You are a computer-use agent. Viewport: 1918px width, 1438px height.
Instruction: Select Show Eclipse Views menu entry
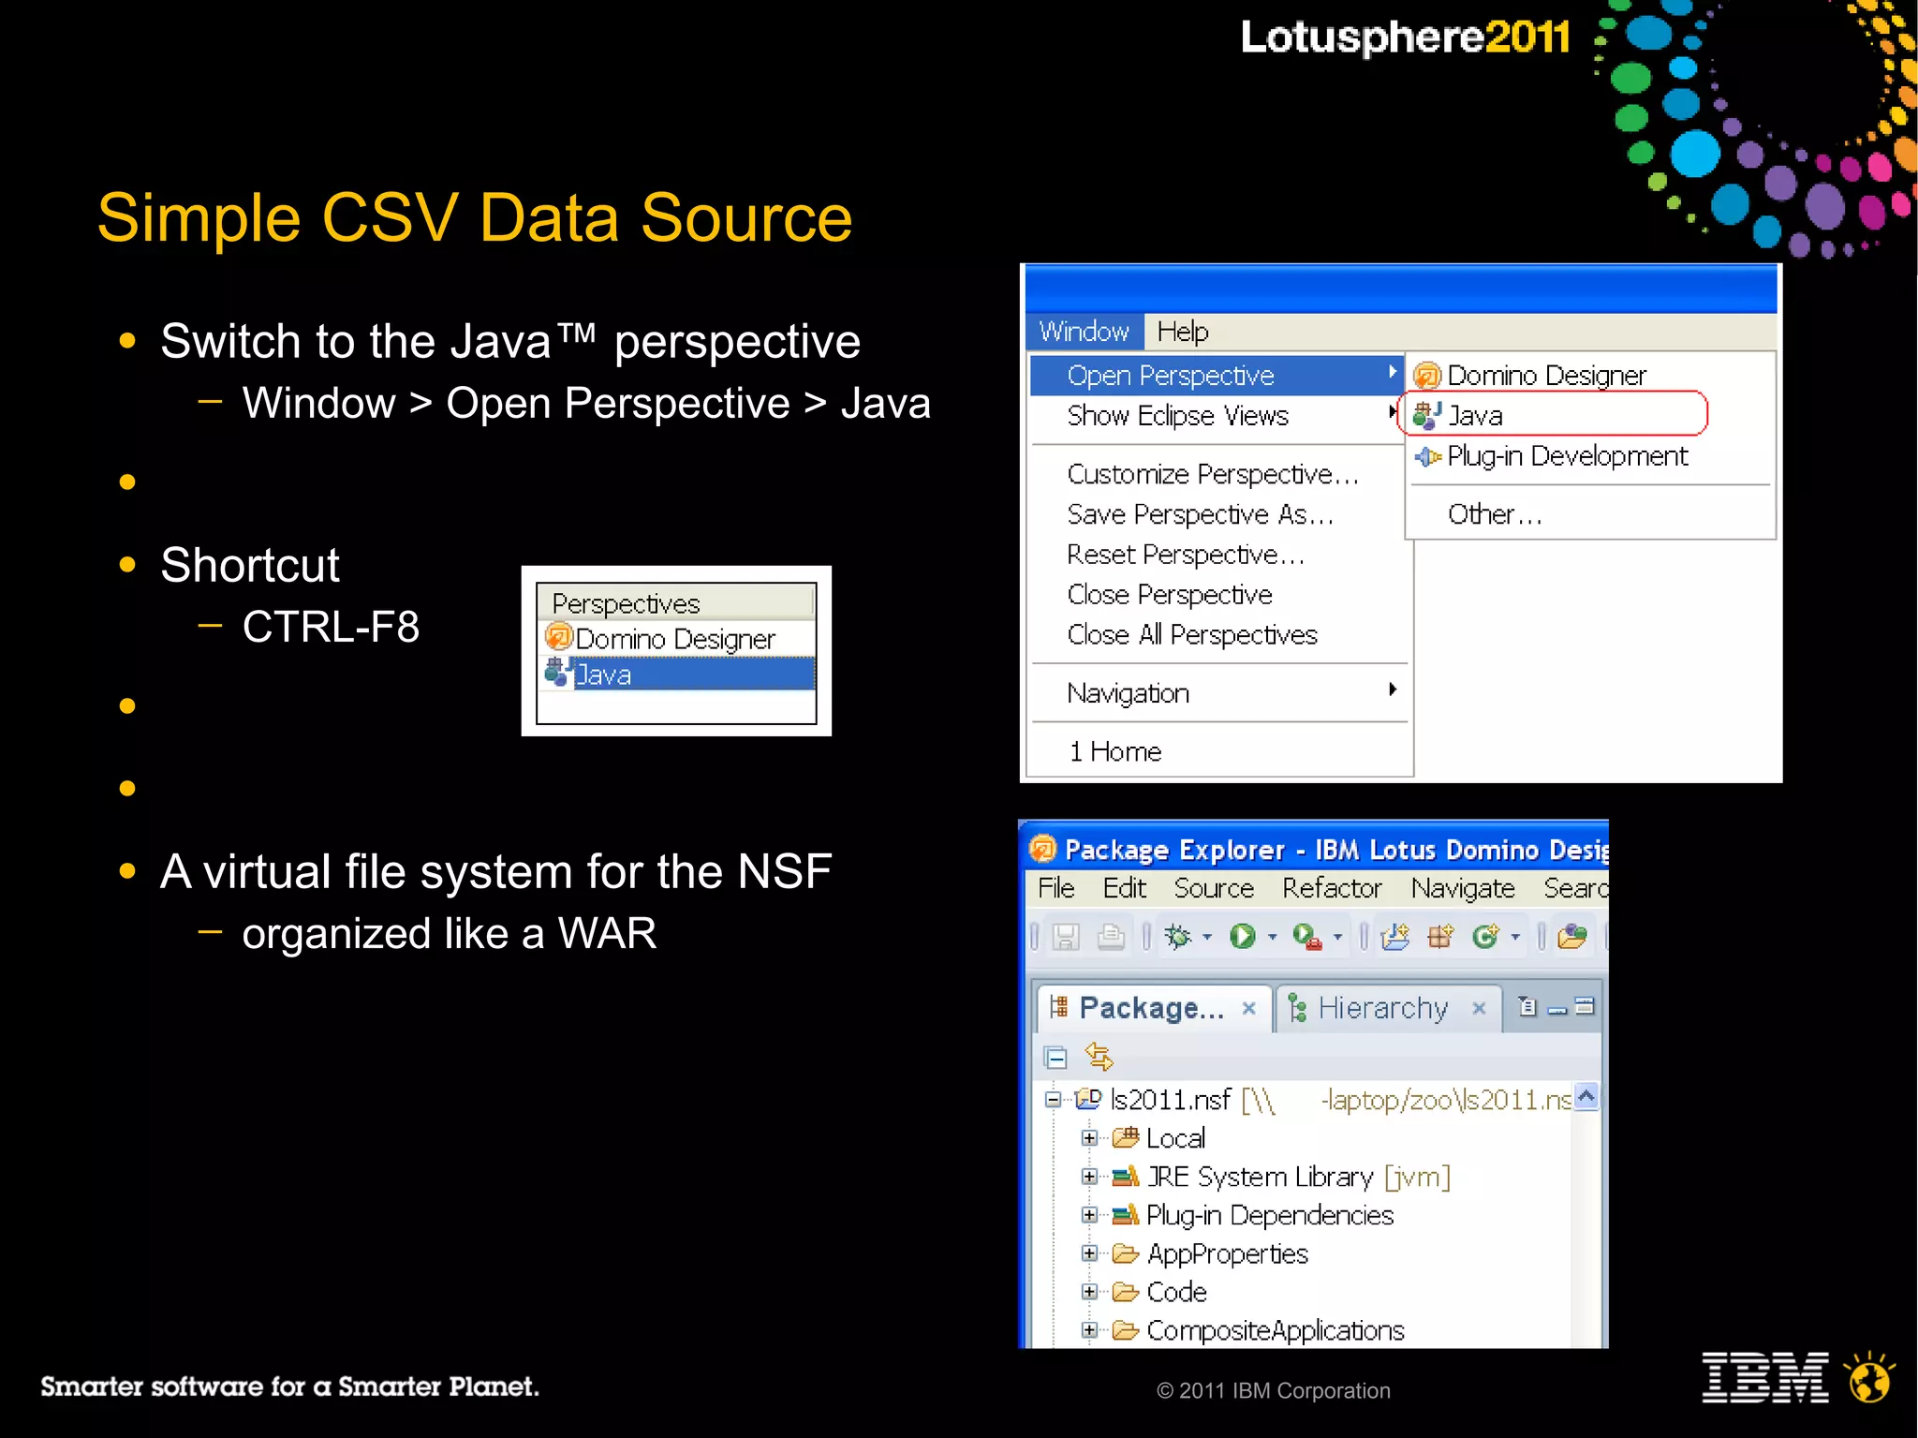coord(1216,416)
